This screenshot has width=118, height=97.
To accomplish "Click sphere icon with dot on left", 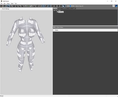I will [58, 6].
